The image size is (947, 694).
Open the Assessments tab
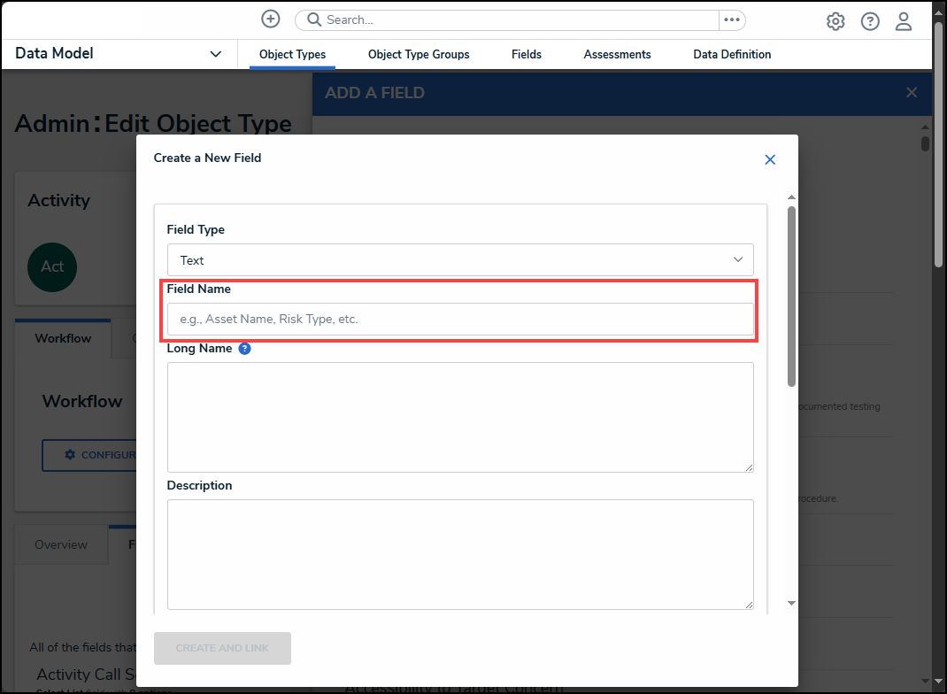click(x=617, y=54)
